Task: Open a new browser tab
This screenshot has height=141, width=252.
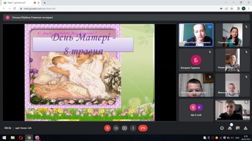Action: tap(44, 3)
